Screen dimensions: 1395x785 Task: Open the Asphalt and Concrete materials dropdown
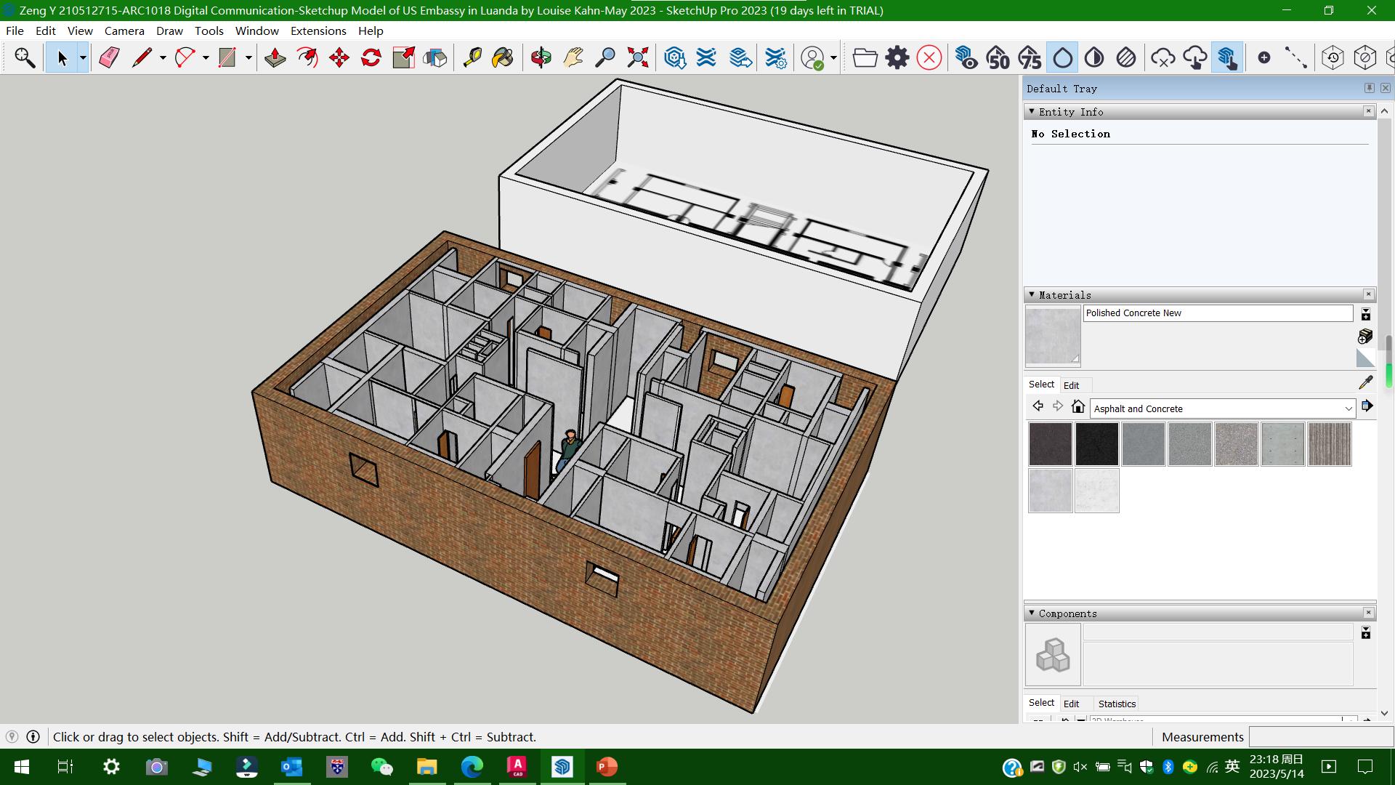tap(1348, 409)
